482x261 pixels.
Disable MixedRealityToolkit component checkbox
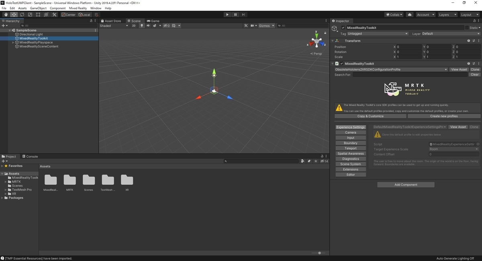tap(342, 63)
